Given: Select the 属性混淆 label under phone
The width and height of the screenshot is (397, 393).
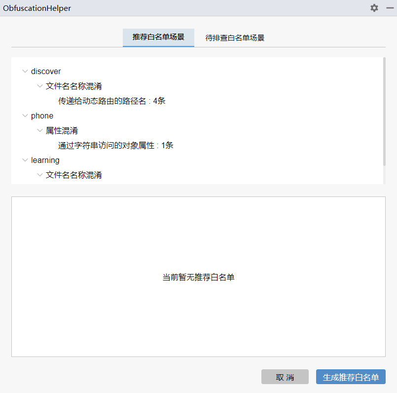Looking at the screenshot, I should pos(62,131).
